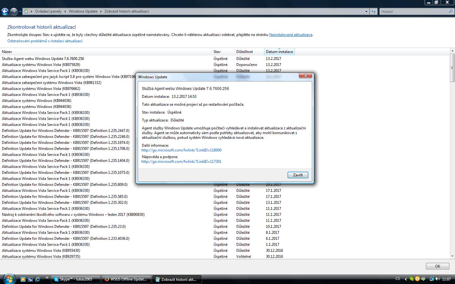The width and height of the screenshot is (455, 284).
Task: Click the CS language indicator
Action: point(397,279)
